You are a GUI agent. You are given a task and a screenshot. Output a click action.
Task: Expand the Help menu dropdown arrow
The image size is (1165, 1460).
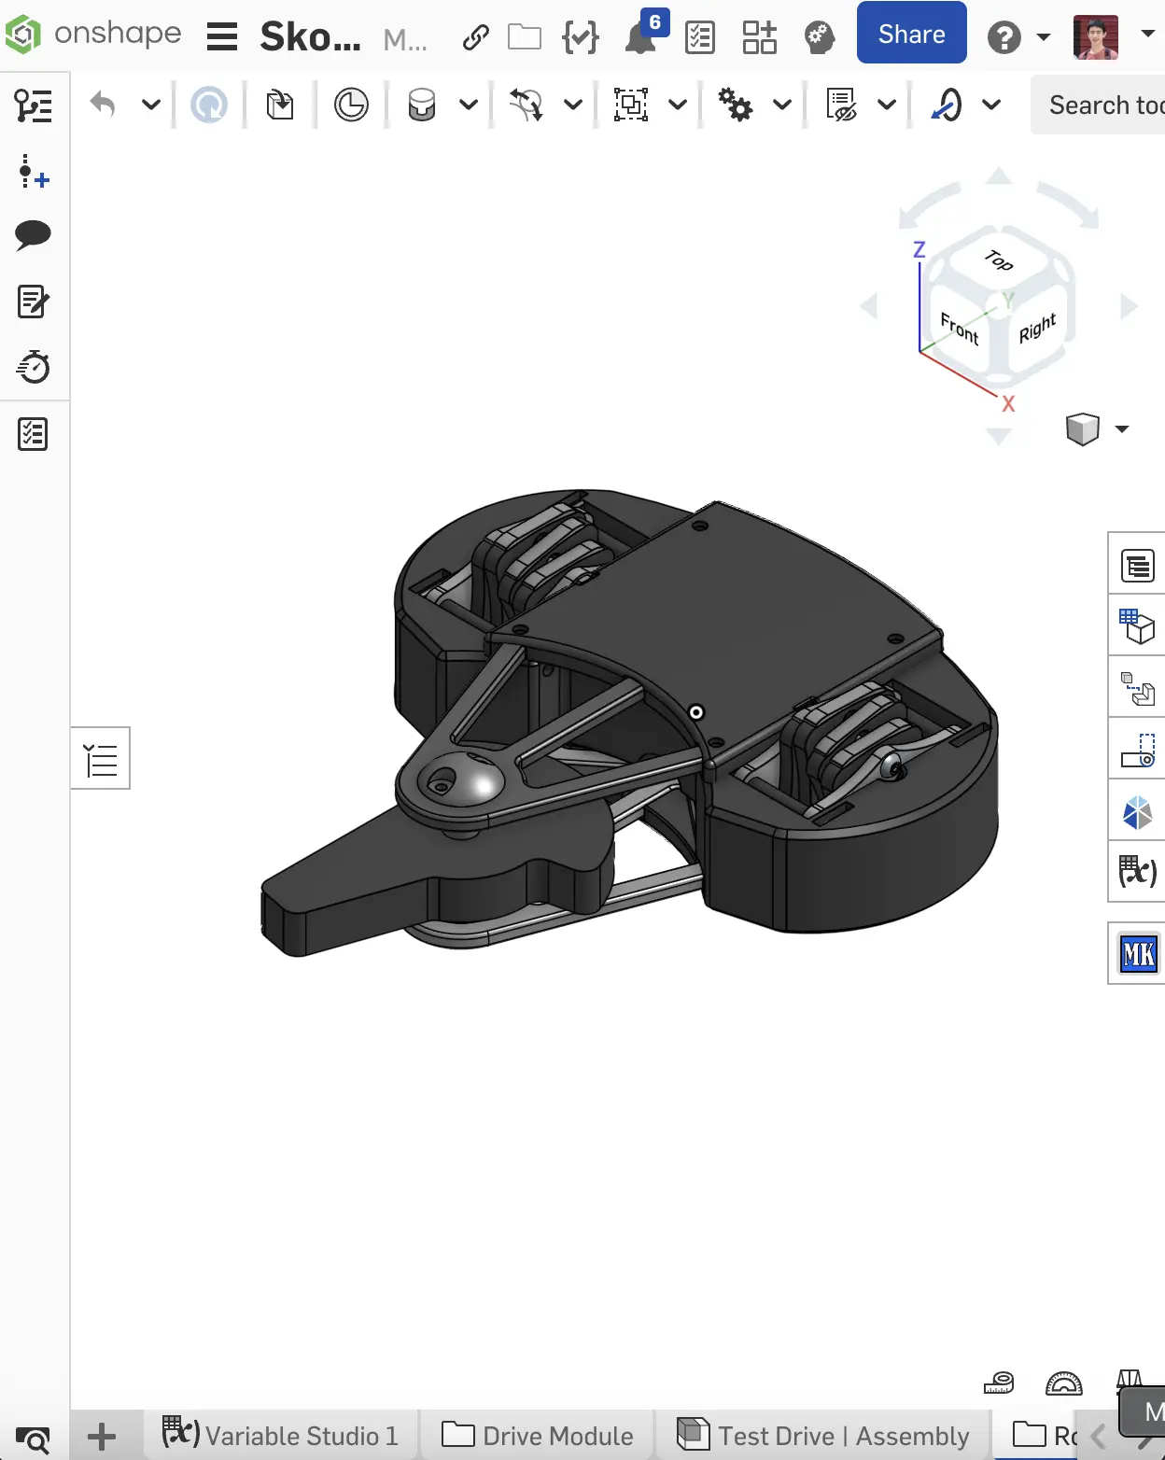(x=1043, y=37)
